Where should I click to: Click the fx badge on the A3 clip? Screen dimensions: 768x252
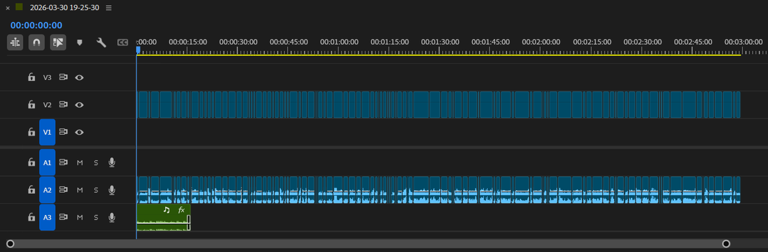(x=181, y=209)
